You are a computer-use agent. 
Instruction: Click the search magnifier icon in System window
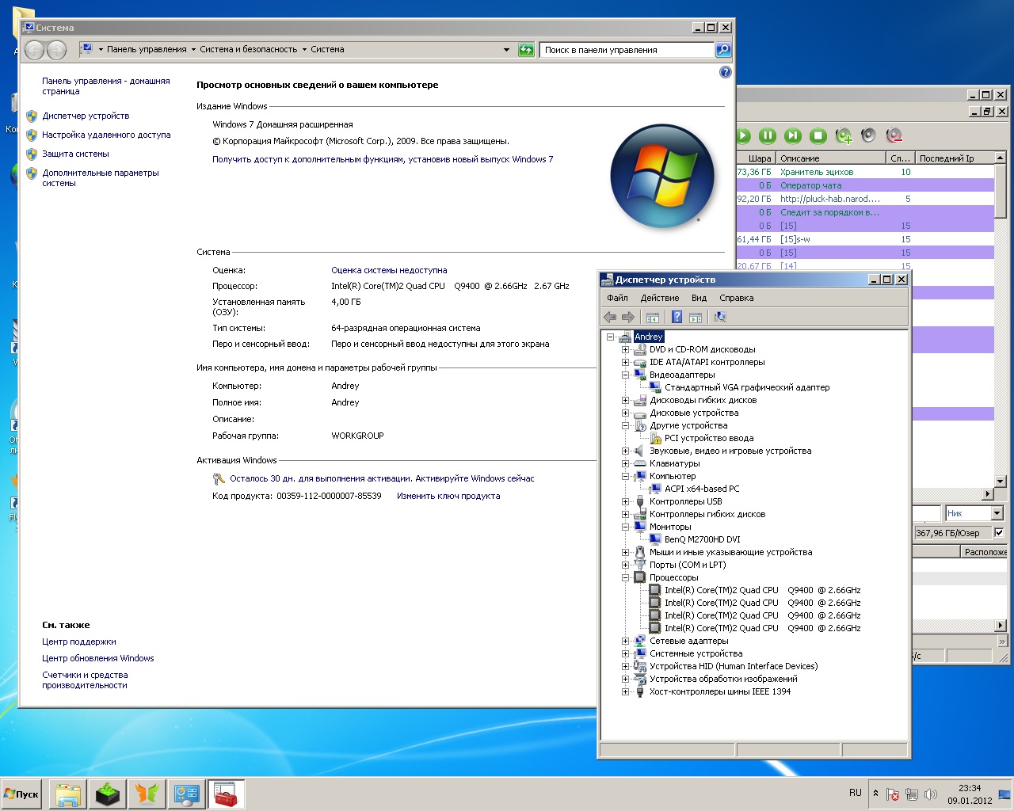pyautogui.click(x=722, y=50)
